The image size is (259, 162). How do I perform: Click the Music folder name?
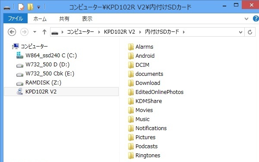pyautogui.click(x=142, y=119)
